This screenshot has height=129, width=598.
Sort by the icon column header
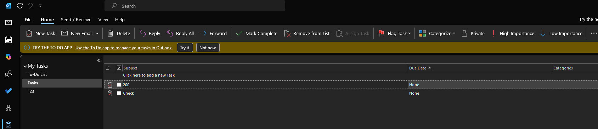108,68
